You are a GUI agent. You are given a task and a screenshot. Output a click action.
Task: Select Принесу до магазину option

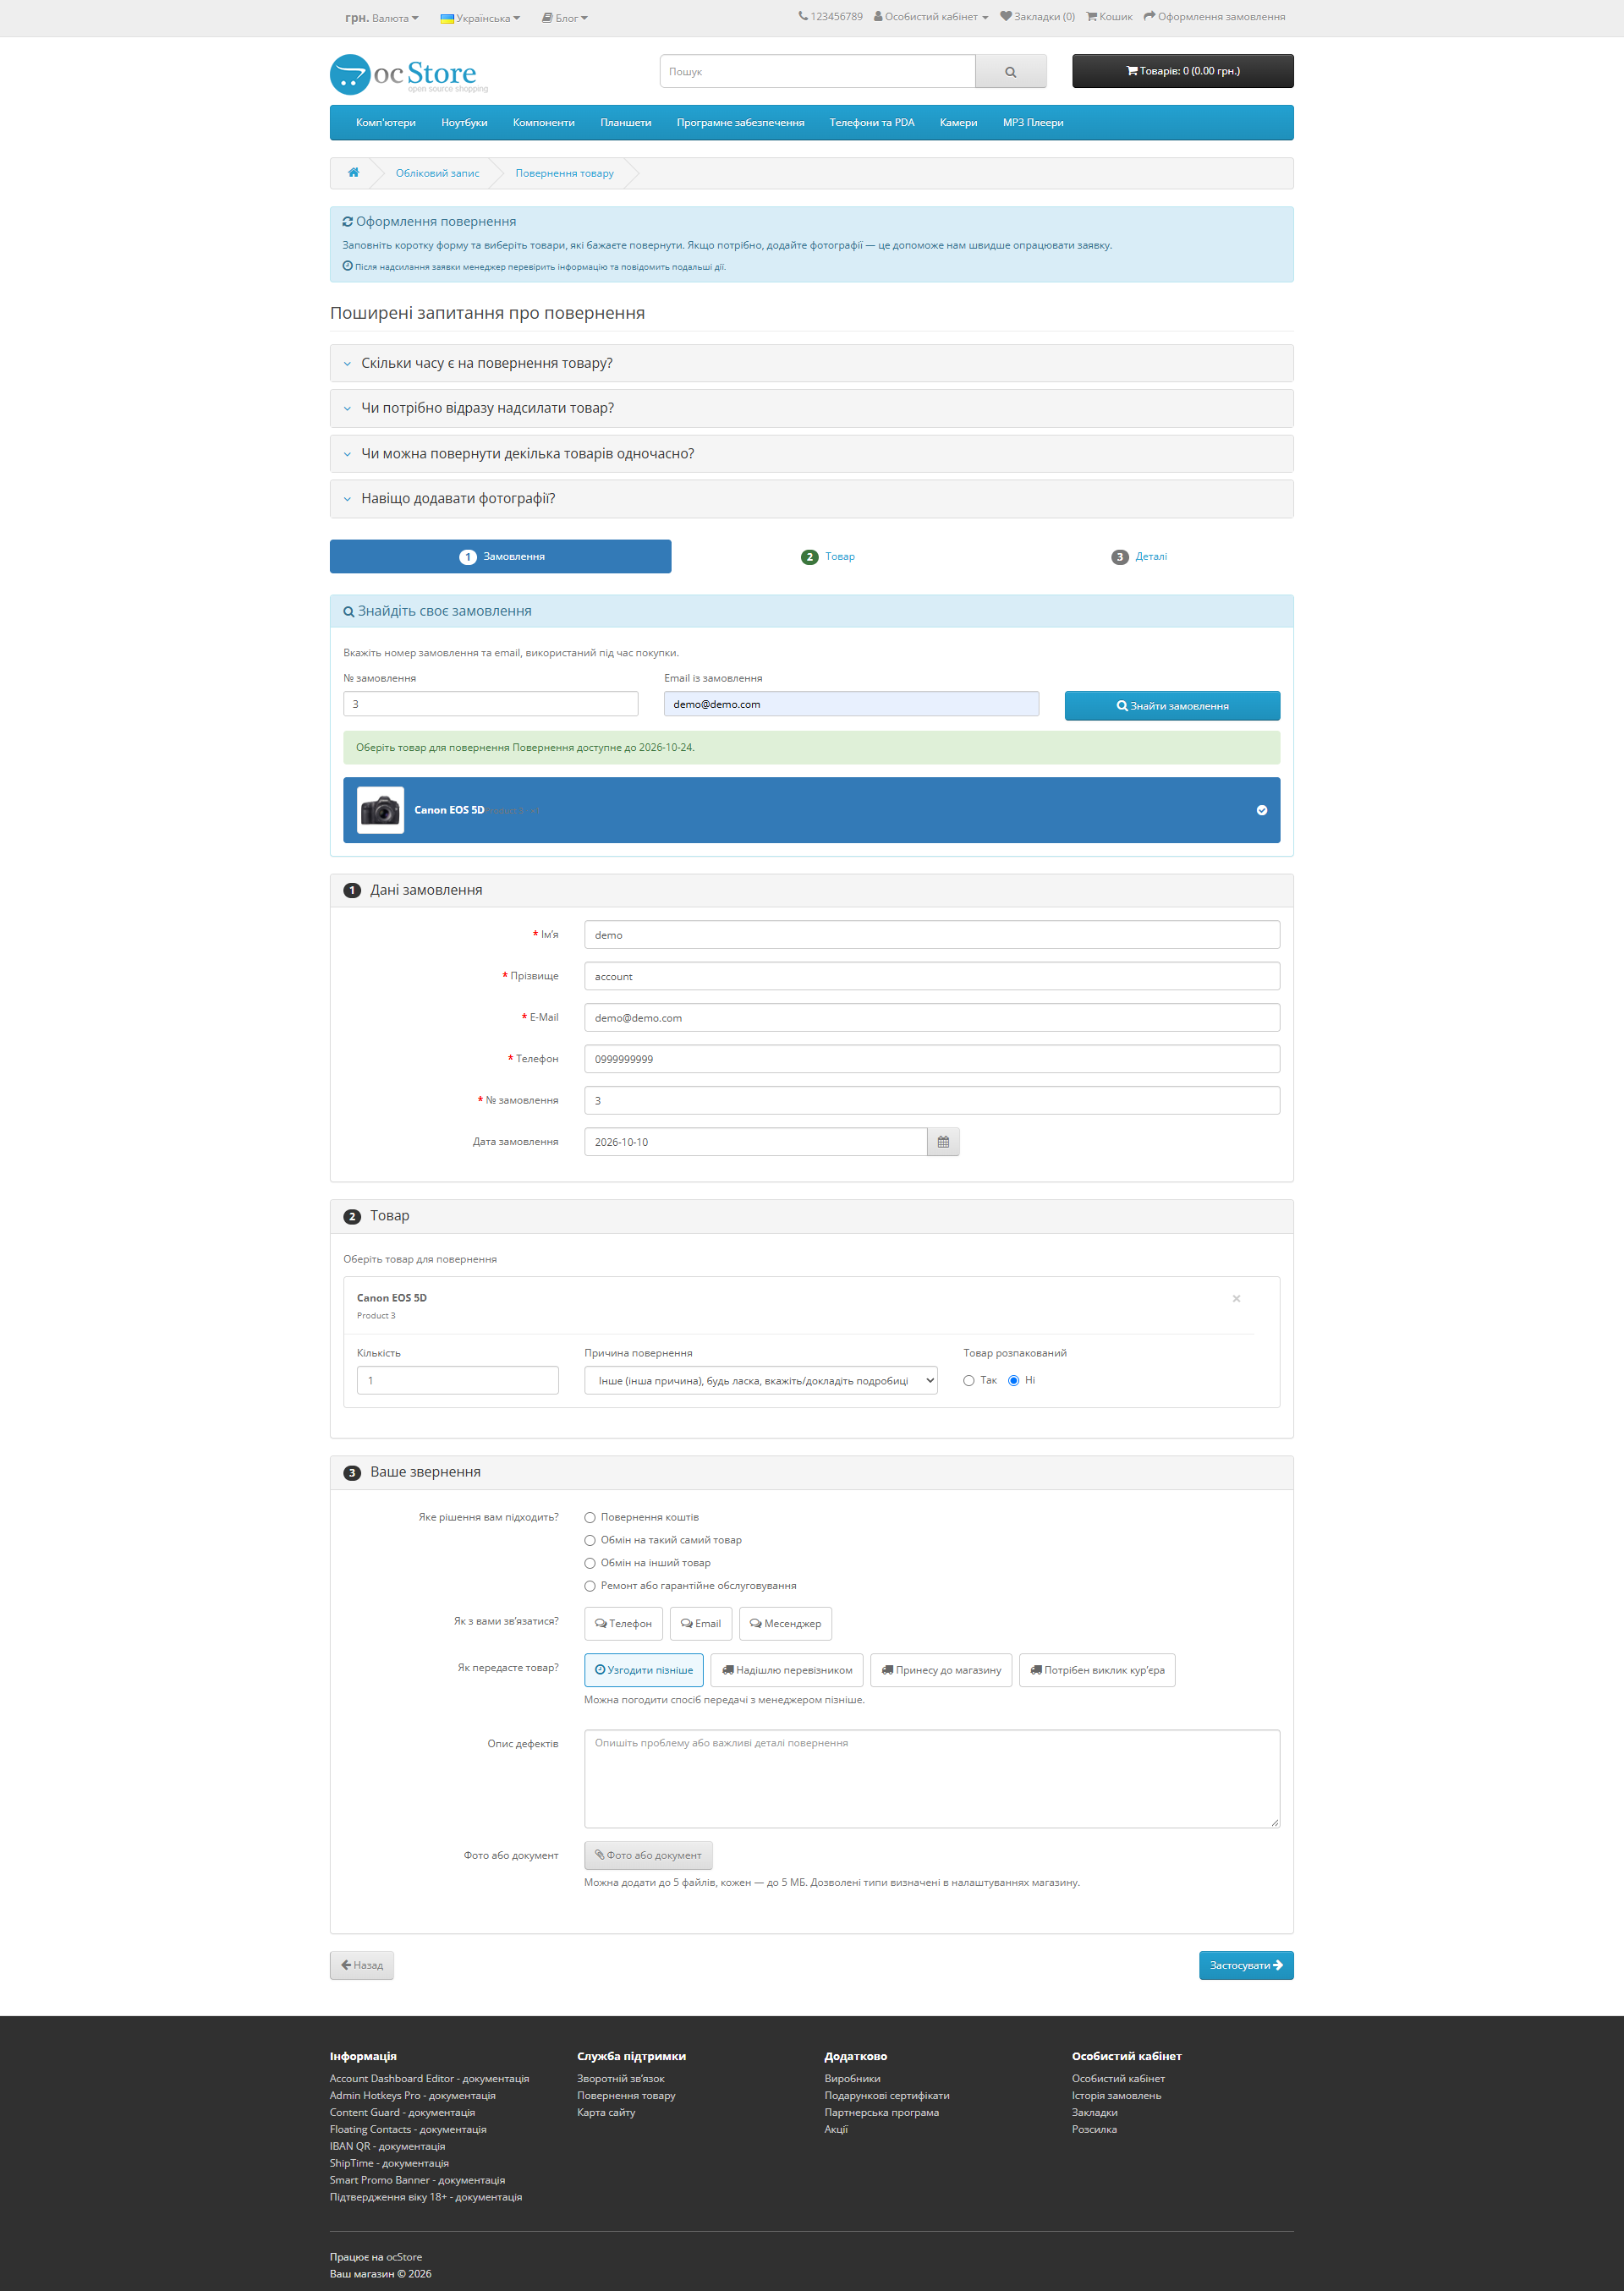[x=941, y=1670]
